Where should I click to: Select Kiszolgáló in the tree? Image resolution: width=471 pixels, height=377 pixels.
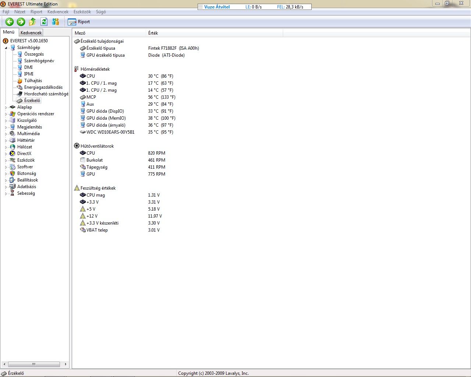(27, 120)
